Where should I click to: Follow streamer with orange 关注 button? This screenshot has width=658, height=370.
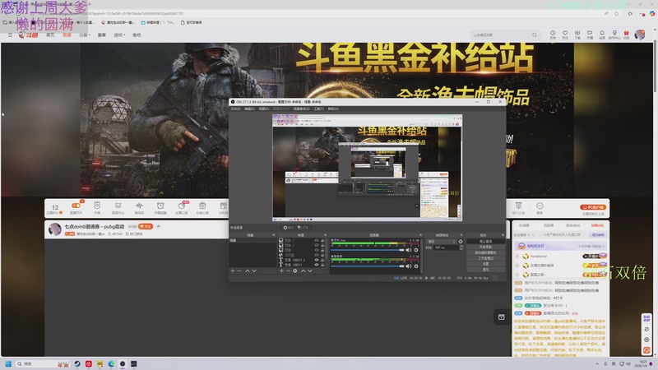point(146,227)
